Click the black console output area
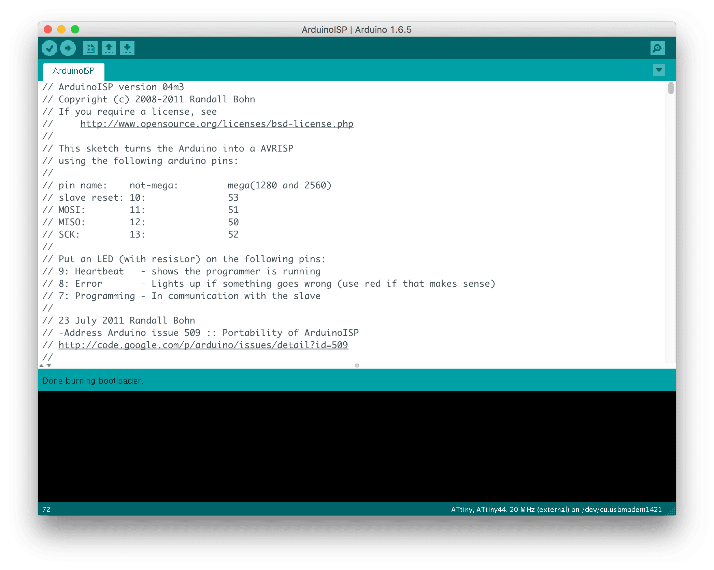 click(x=357, y=446)
